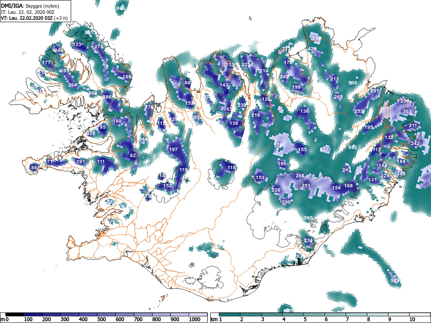Click the visibility value 123 in the Westfjords
The width and height of the screenshot is (431, 323).
(x=77, y=44)
